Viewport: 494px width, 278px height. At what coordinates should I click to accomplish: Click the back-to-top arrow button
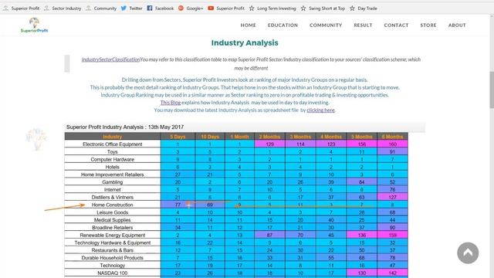coord(468,253)
